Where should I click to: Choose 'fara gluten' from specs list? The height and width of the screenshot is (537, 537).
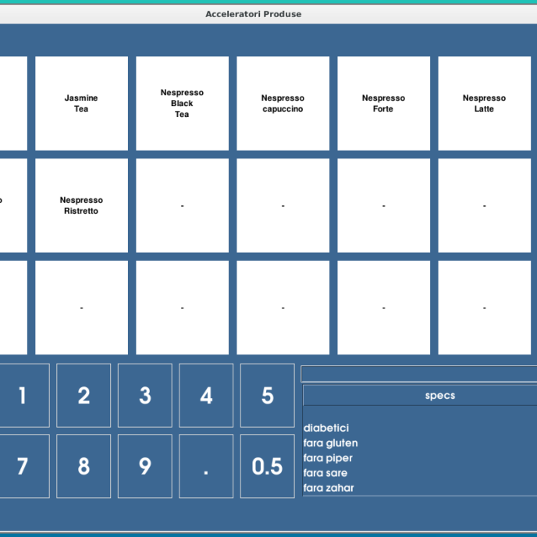331,443
